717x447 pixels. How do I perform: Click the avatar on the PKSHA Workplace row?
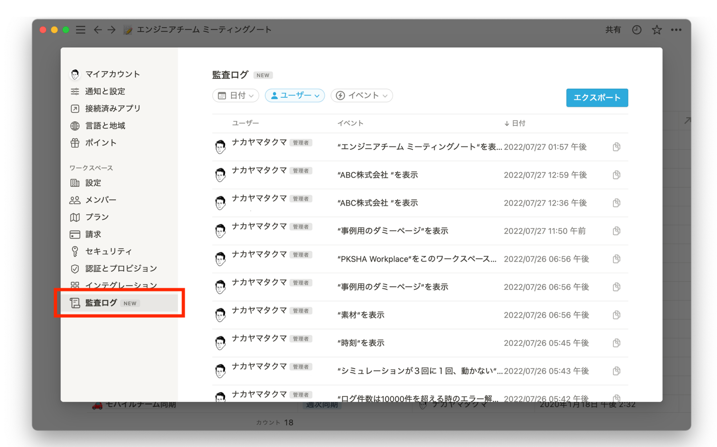click(220, 259)
